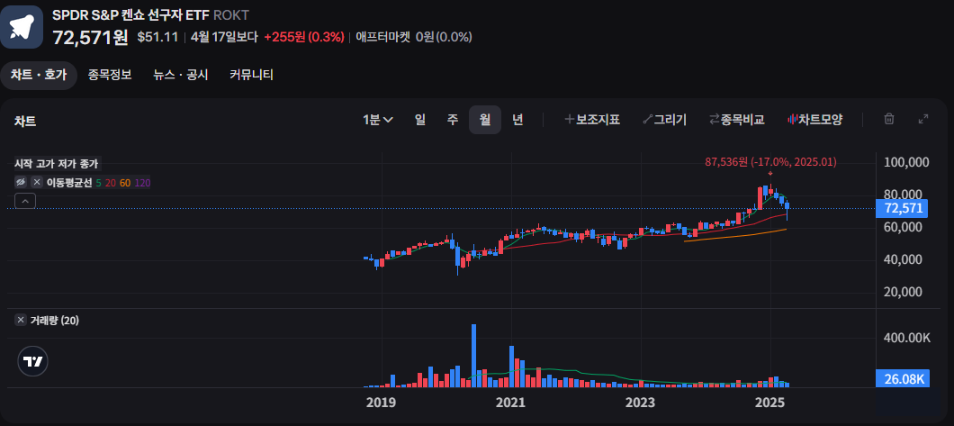Click the 20-period moving average label

(x=110, y=183)
